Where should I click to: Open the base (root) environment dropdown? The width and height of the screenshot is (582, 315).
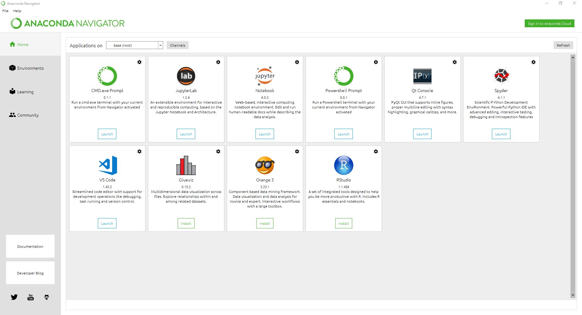(x=133, y=45)
